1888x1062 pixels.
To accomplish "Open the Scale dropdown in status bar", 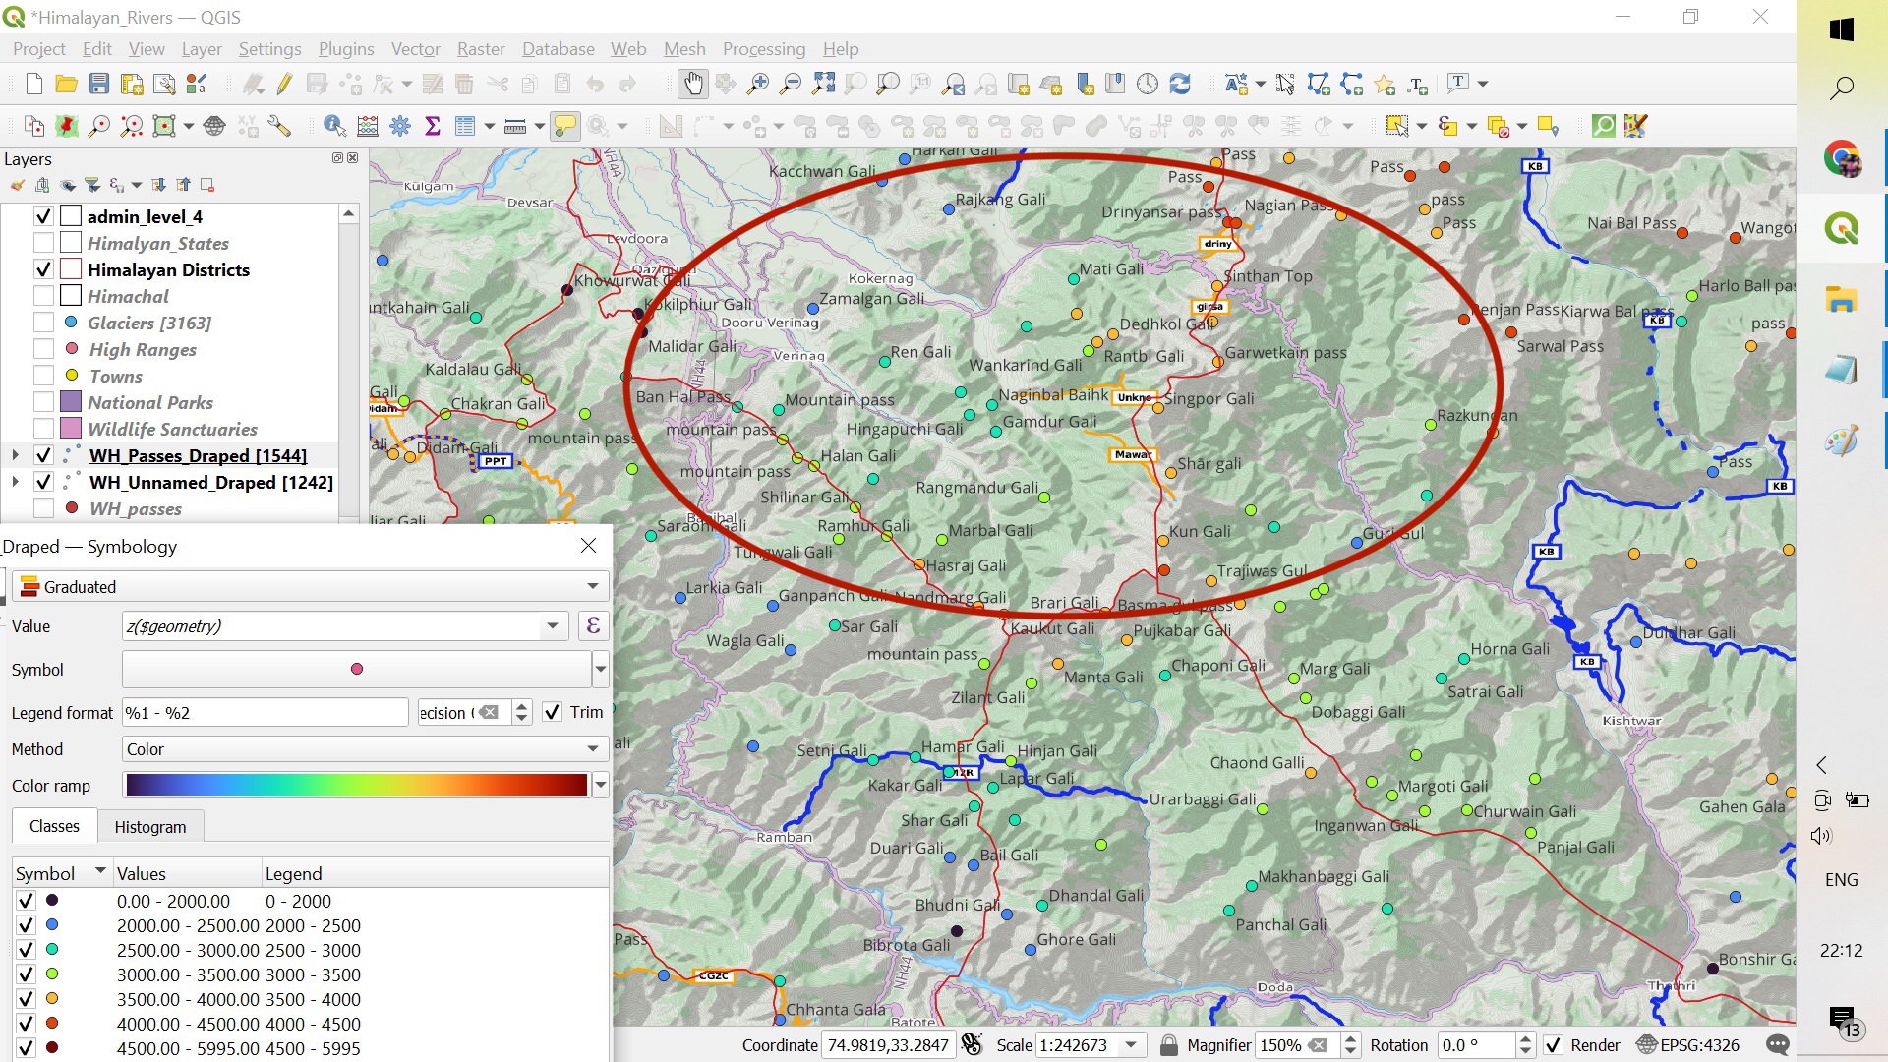I will pyautogui.click(x=1132, y=1045).
